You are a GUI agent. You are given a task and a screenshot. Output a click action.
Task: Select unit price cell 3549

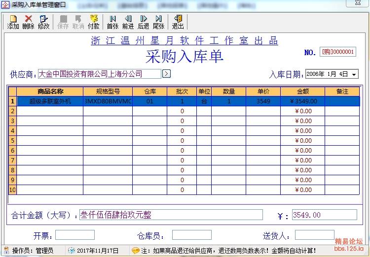tap(263, 101)
